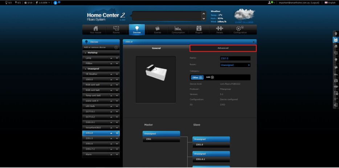Open the Plugins section
The image size is (339, 168).
199,30
